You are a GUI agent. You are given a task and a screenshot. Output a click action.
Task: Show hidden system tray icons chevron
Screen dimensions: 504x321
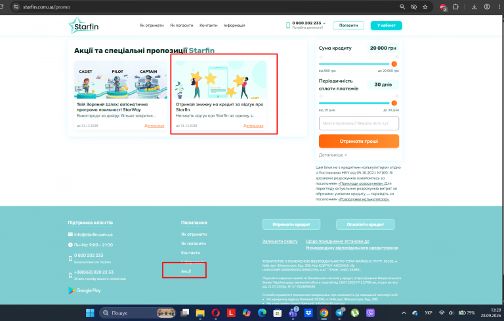[404, 312]
